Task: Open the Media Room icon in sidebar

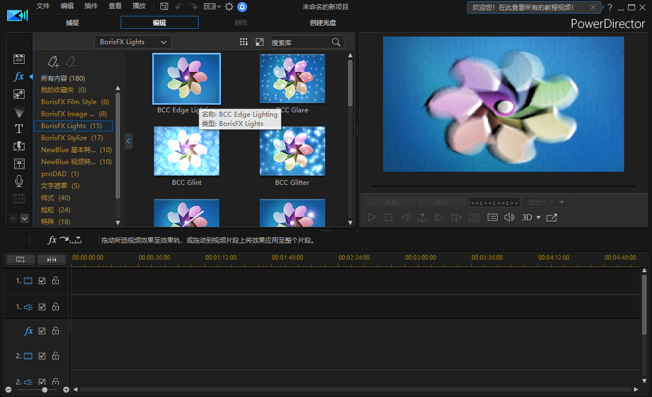Action: [19, 59]
